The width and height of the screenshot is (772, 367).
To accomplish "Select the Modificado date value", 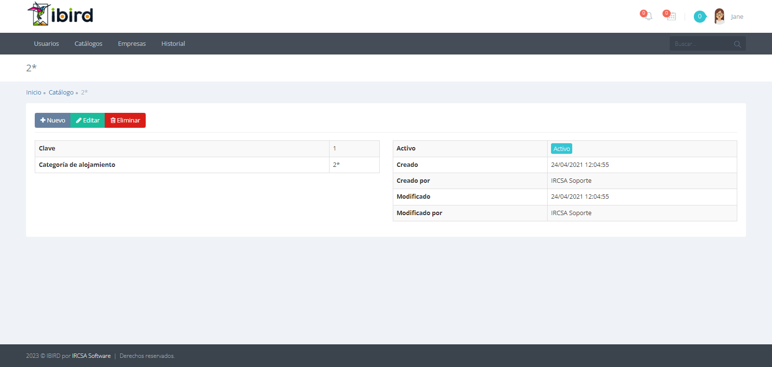I will tap(580, 196).
